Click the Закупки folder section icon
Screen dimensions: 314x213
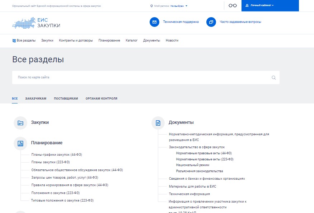[20, 123]
